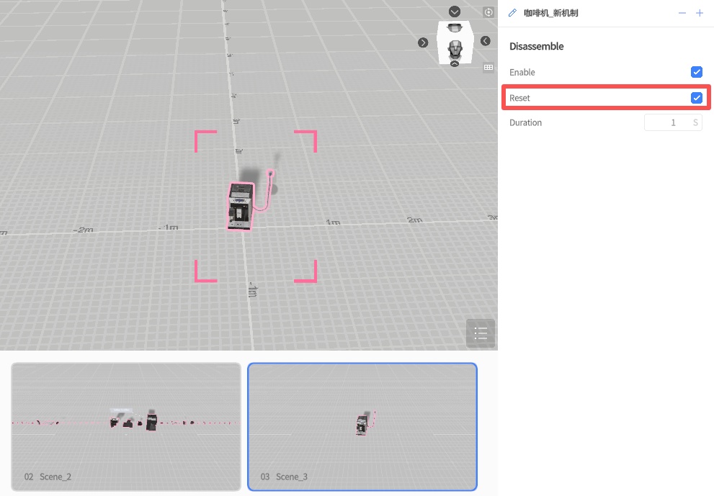Click the Duration value input field
Image resolution: width=714 pixels, height=496 pixels.
[666, 122]
